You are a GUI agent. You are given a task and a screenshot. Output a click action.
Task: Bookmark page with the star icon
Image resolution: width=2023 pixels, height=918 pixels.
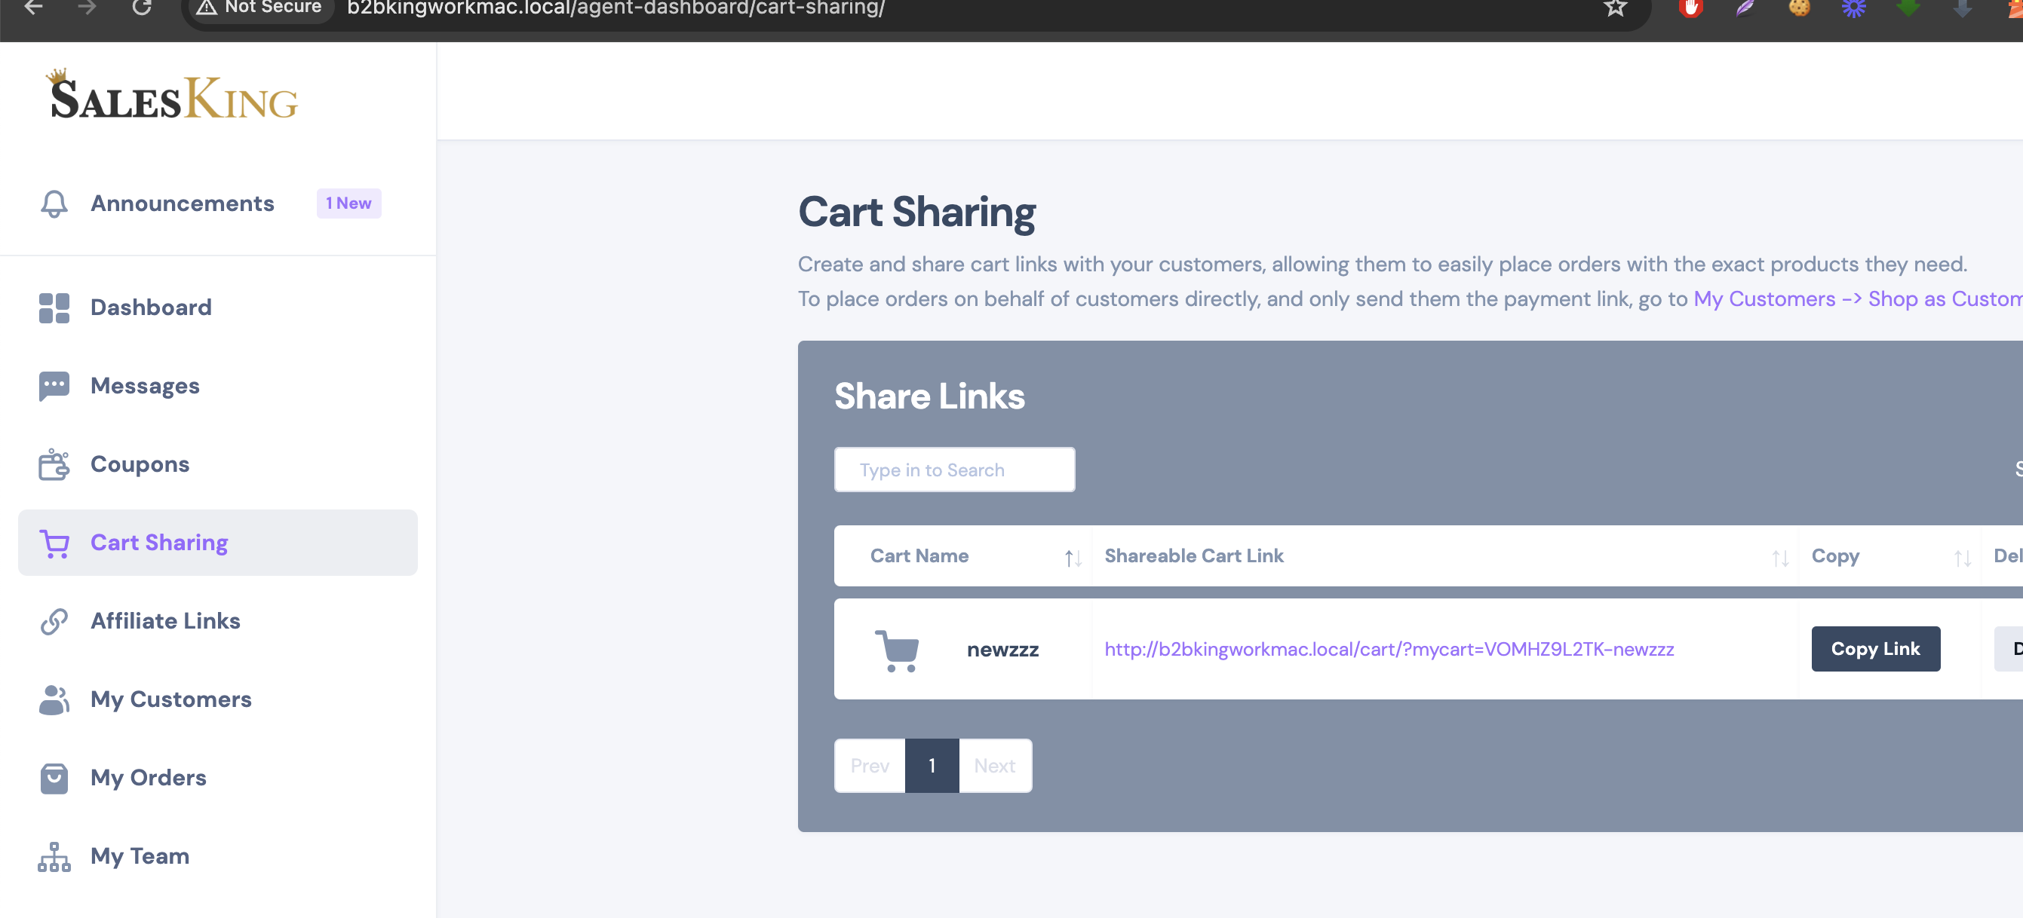(1616, 7)
